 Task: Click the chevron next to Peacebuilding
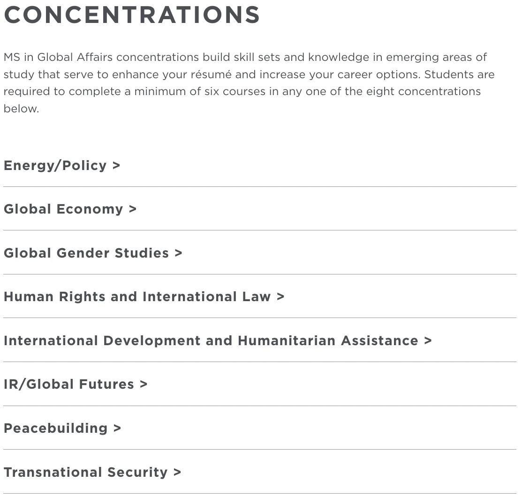pos(117,428)
